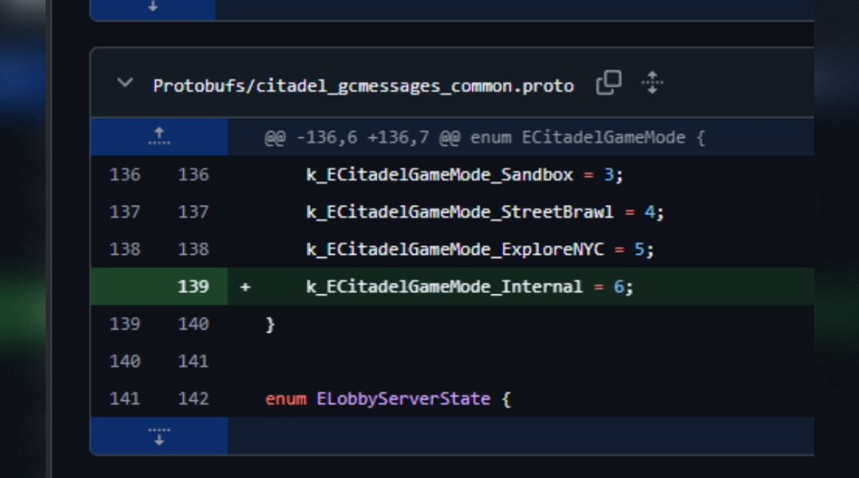Click the expand down arrow at the top
Screen dimensions: 859x478
[x=153, y=7]
